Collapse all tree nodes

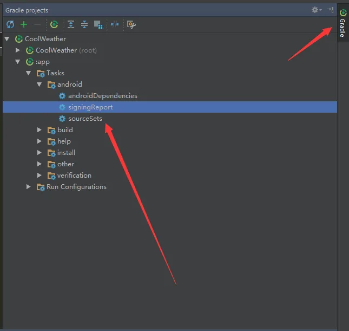click(x=84, y=24)
